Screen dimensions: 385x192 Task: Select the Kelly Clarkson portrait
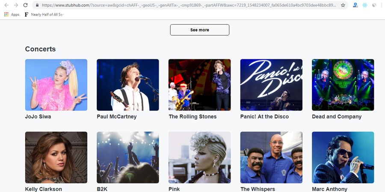click(x=56, y=157)
